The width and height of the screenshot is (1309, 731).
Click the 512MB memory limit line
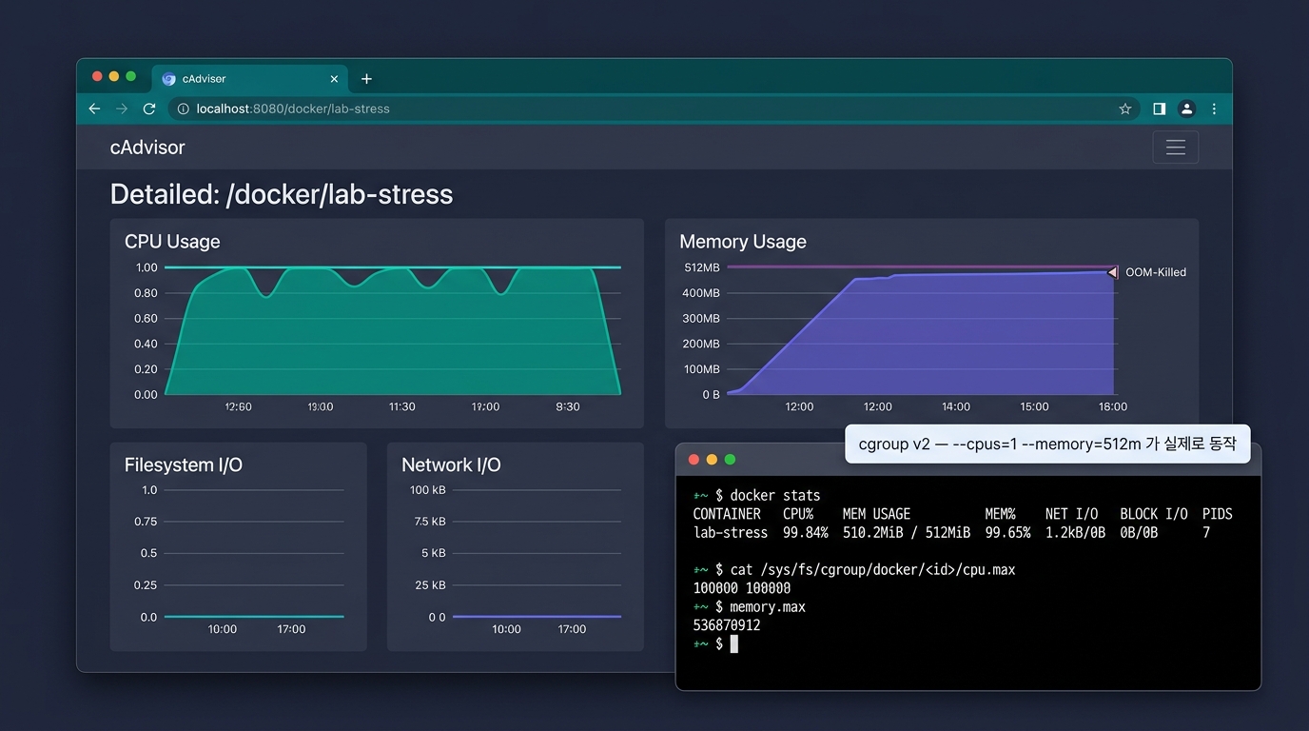coord(923,267)
